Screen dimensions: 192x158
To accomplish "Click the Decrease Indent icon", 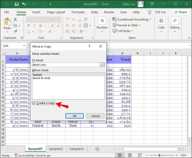I will (x=68, y=31).
